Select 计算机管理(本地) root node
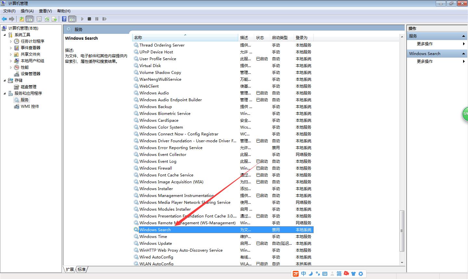The width and height of the screenshot is (468, 279). [23, 28]
